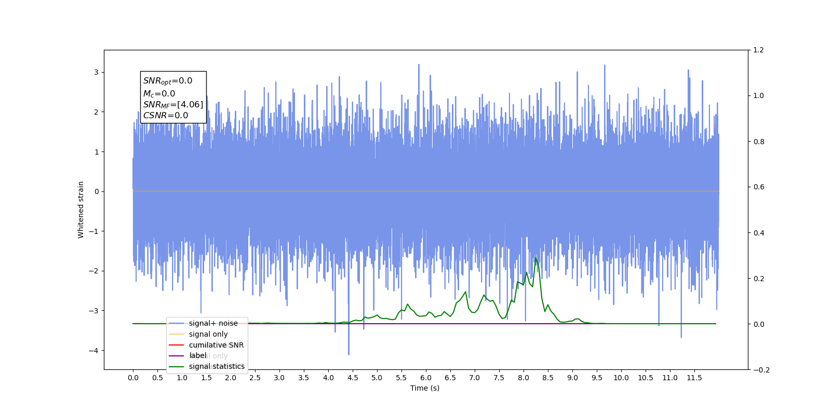
Task: Click the Mc=0.0 annotation line
Action: [159, 94]
